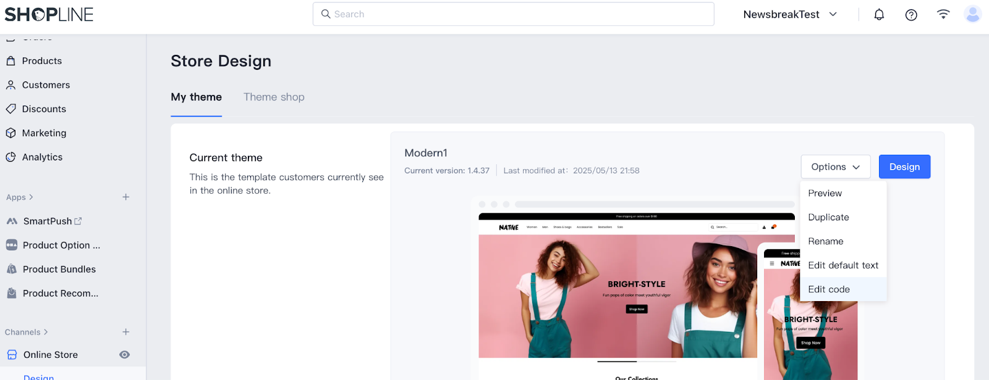Toggle the Online Store eye icon

(124, 355)
